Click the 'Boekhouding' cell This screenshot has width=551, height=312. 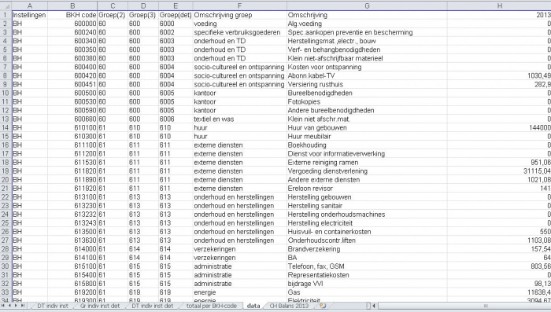click(367, 145)
